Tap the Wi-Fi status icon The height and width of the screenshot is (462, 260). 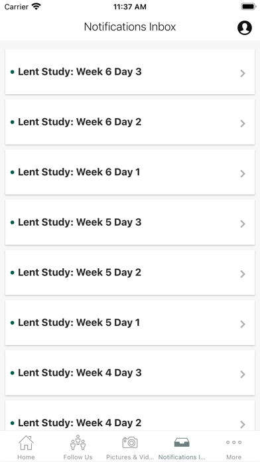tap(36, 7)
